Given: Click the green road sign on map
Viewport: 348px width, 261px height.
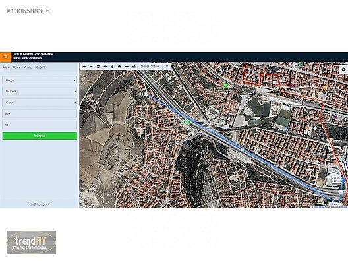Looking at the screenshot, I should (187, 122).
